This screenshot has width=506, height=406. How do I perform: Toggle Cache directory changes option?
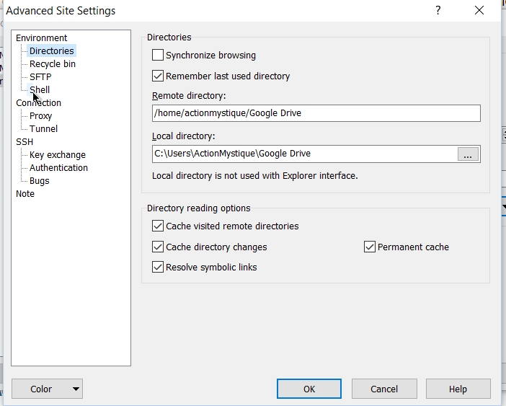click(x=158, y=247)
